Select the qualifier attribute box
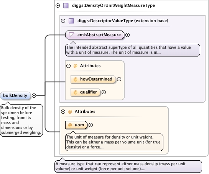This screenshot has height=174, width=209. click(86, 92)
